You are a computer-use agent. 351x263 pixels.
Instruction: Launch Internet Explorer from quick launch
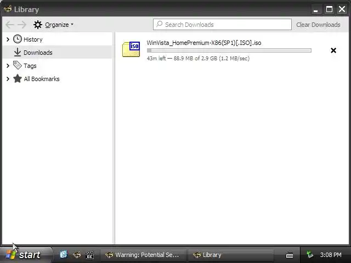[64, 254]
